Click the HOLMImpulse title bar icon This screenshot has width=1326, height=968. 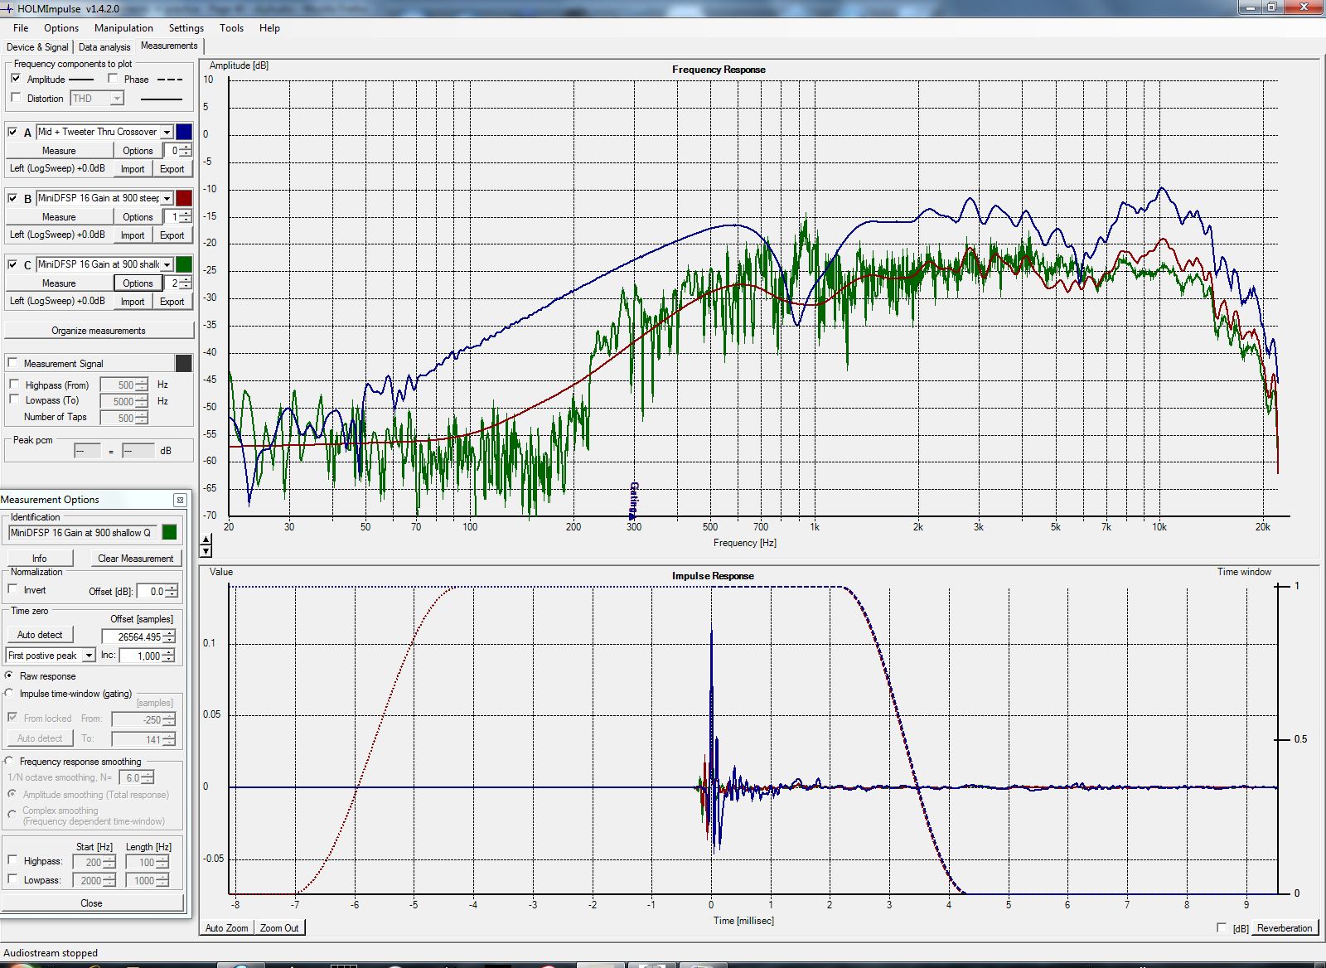(7, 8)
